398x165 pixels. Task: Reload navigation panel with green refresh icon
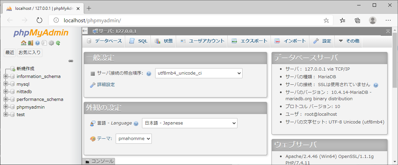coord(58,43)
